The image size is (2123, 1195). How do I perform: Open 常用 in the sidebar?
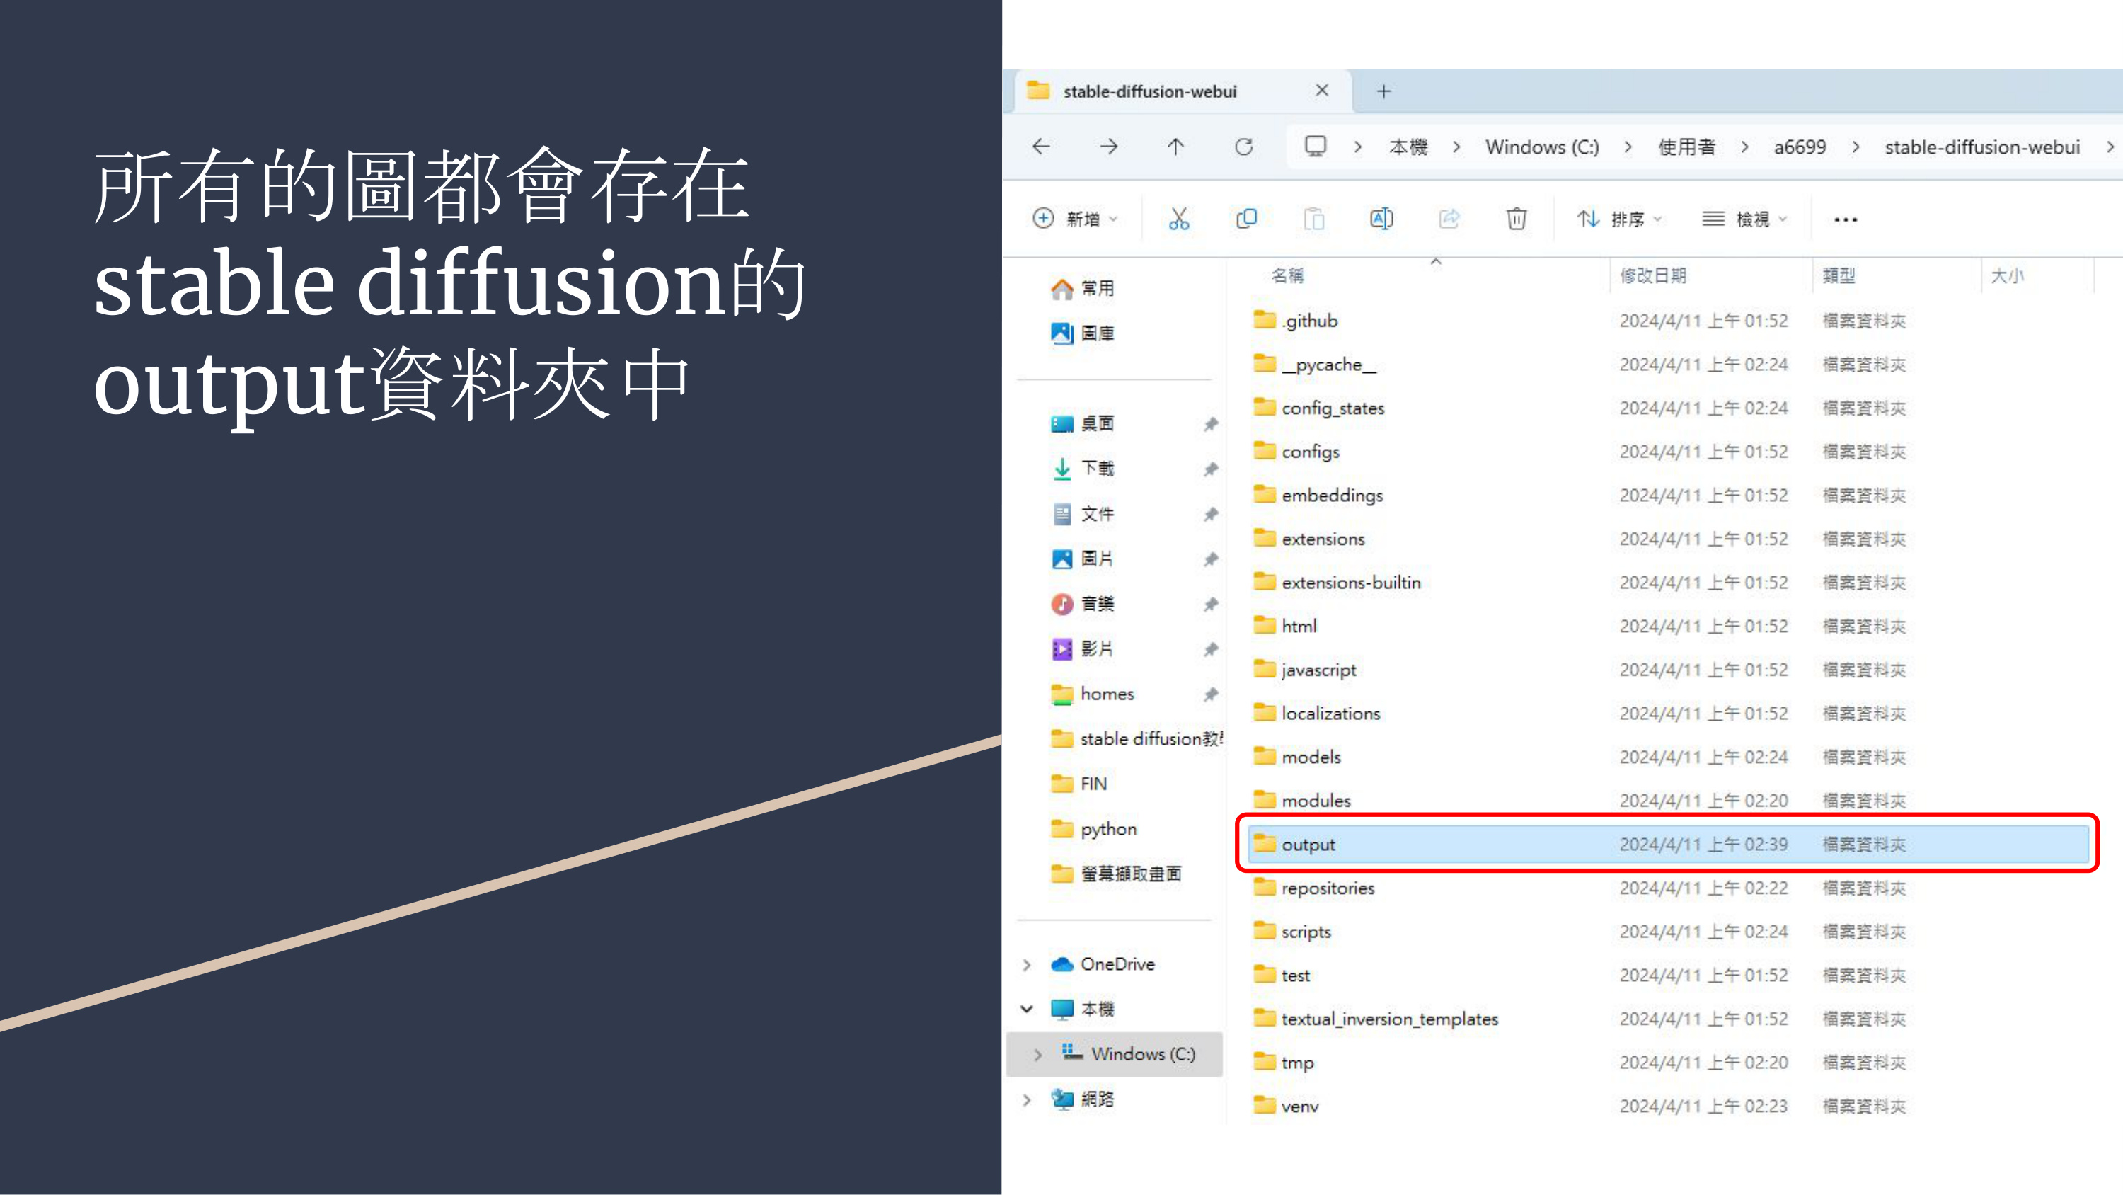tap(1082, 289)
